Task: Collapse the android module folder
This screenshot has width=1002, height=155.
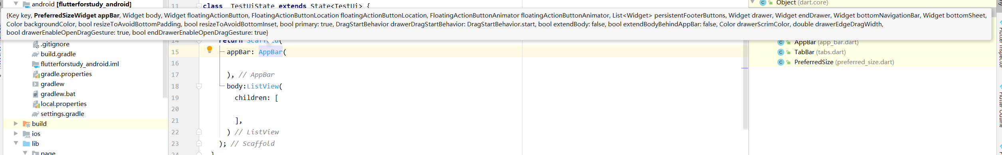Action: click(16, 4)
